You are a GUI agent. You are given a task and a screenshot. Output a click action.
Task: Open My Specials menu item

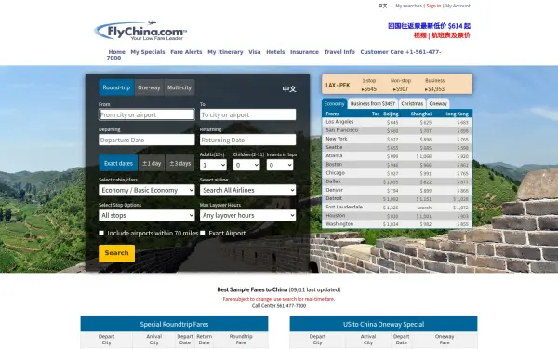148,52
